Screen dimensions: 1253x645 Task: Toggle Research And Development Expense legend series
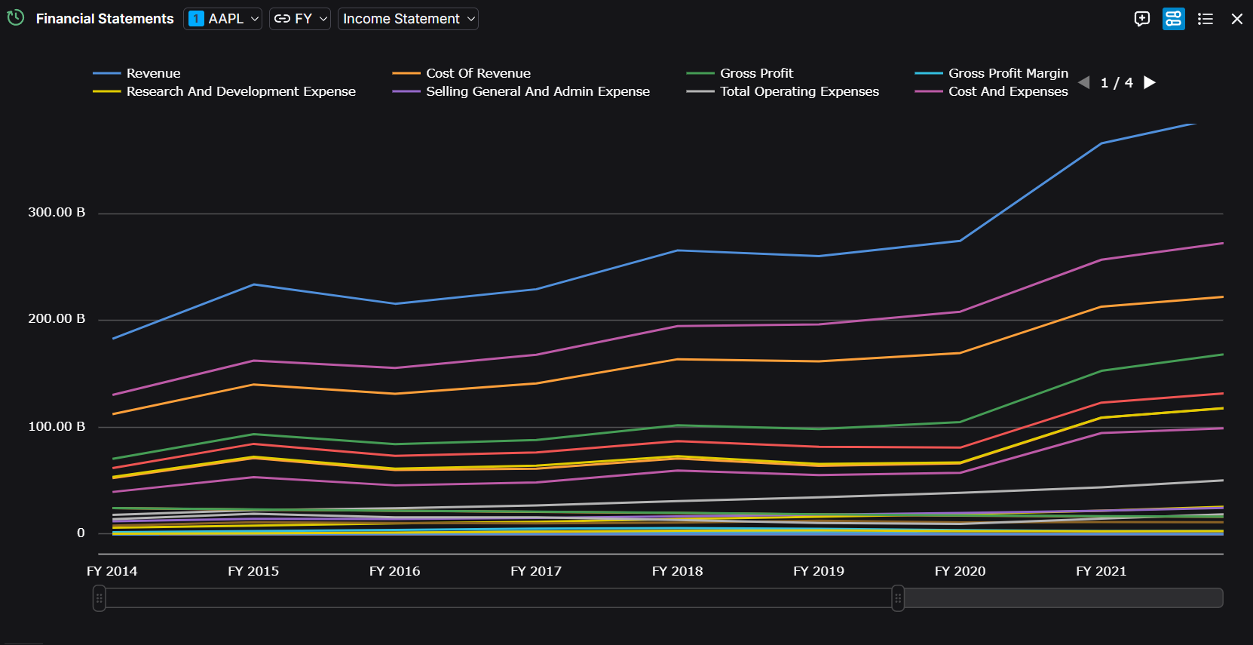(224, 91)
